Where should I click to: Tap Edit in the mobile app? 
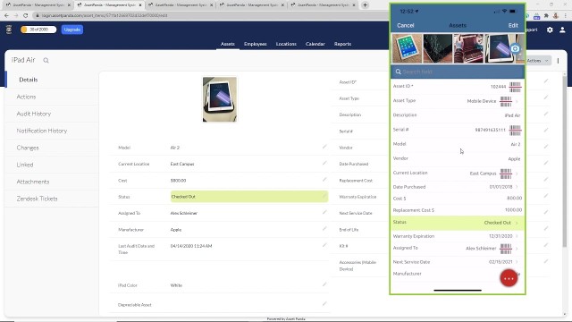[513, 26]
